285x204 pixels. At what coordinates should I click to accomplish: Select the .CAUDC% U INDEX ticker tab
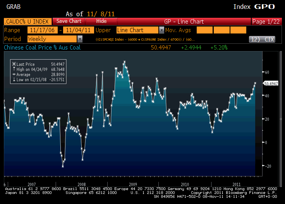click(x=27, y=21)
